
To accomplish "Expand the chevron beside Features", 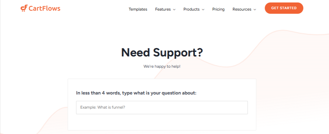I will [x=174, y=10].
